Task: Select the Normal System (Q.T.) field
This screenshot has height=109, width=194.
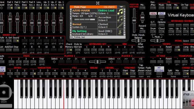Action: tap(85, 25)
